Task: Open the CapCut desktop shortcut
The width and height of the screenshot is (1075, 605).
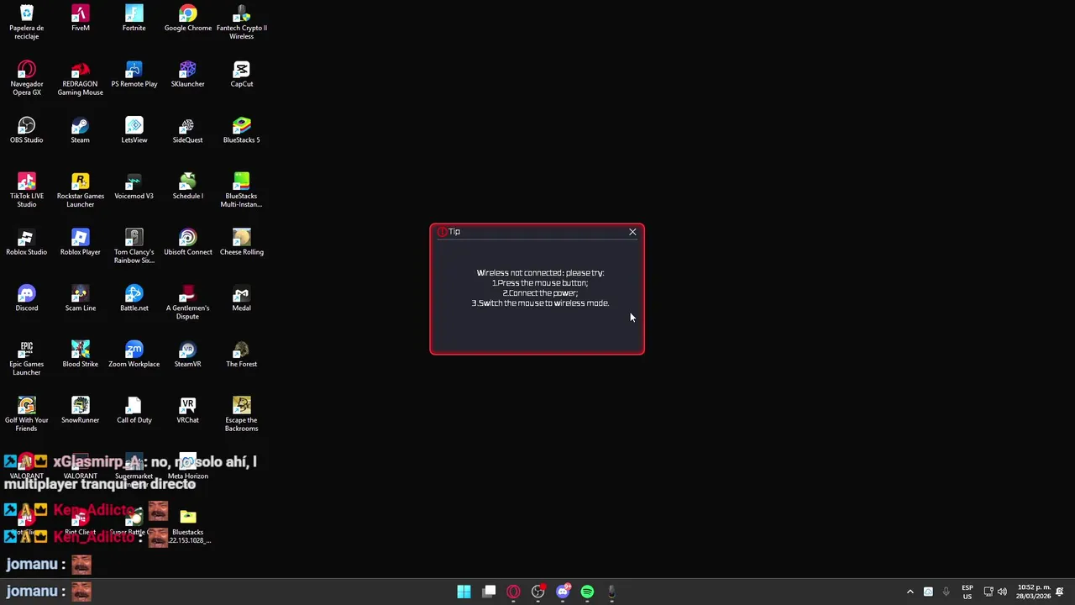Action: click(241, 74)
